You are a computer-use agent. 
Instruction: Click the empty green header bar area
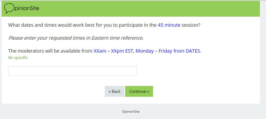coord(149,8)
